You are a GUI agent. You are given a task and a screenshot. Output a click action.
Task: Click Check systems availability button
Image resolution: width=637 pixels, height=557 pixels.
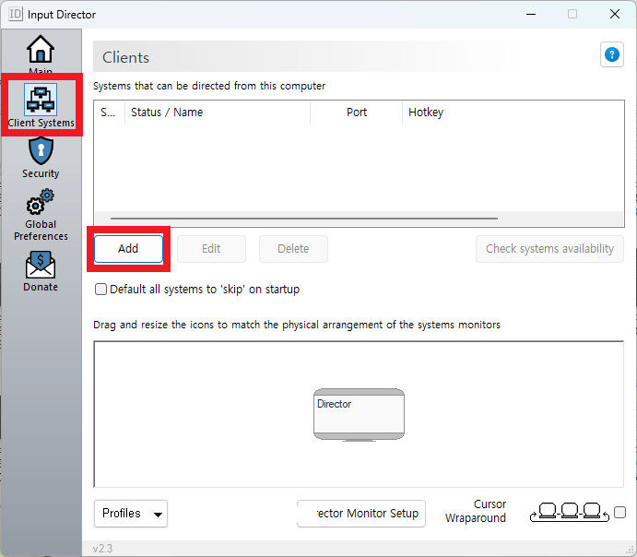pos(549,249)
